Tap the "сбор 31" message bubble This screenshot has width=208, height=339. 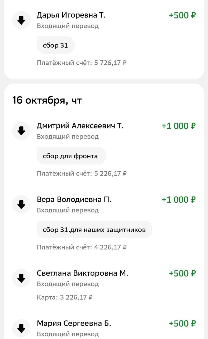55,45
